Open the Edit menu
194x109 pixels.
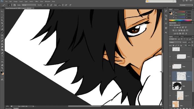[11, 2]
